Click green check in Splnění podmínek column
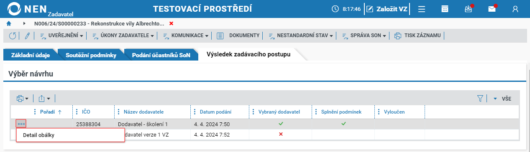The width and height of the screenshot is (530, 152). click(x=343, y=124)
